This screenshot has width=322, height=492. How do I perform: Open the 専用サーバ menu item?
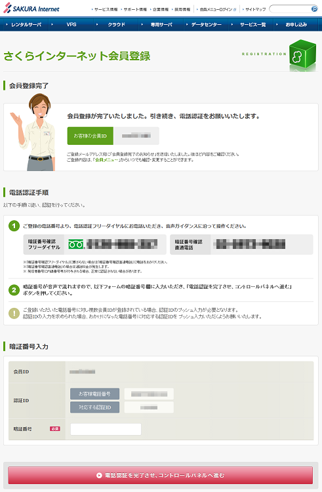click(161, 24)
